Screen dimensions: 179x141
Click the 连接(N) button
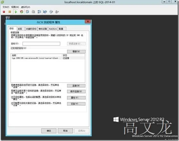tap(76, 86)
